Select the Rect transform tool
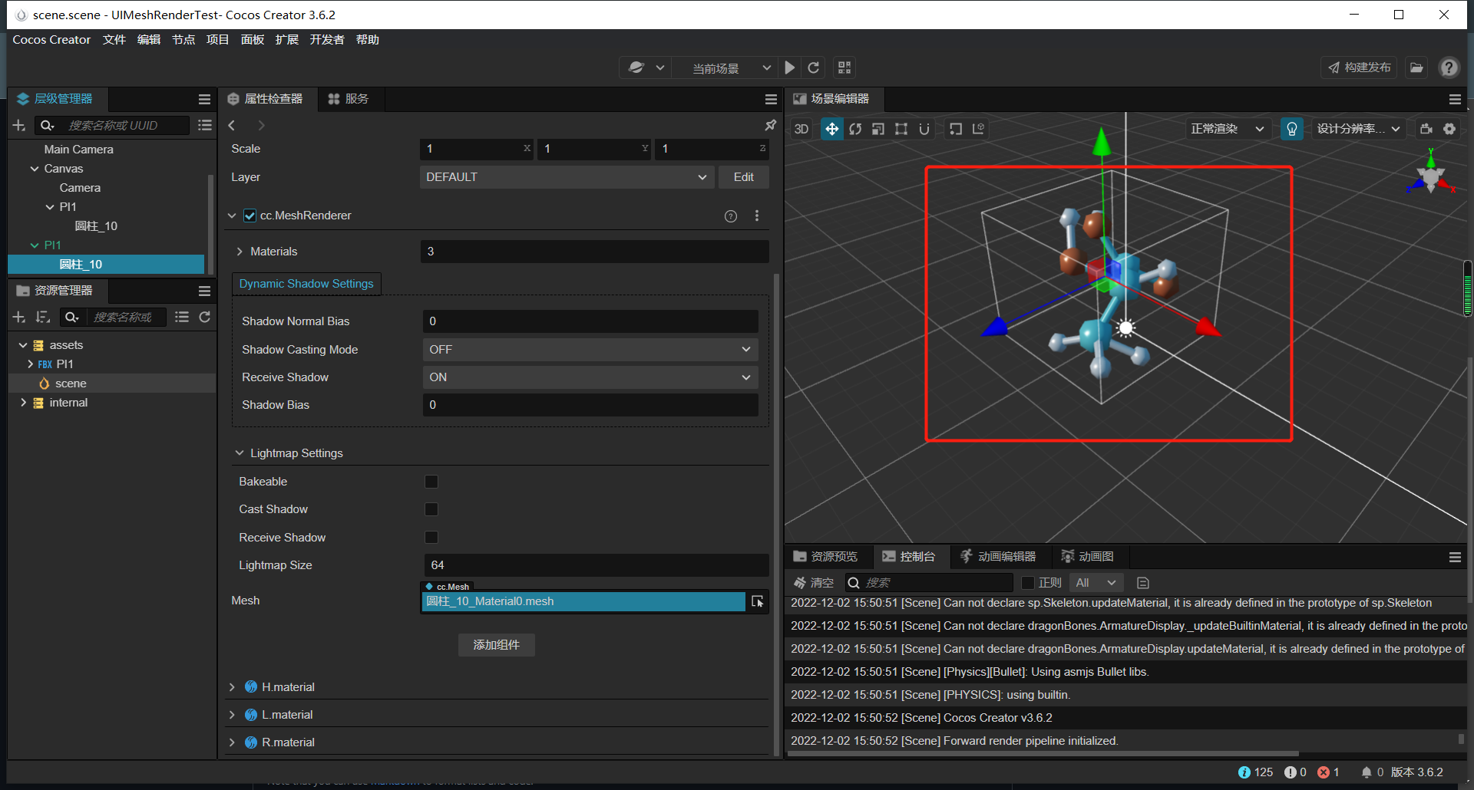Image resolution: width=1474 pixels, height=790 pixels. tap(901, 129)
